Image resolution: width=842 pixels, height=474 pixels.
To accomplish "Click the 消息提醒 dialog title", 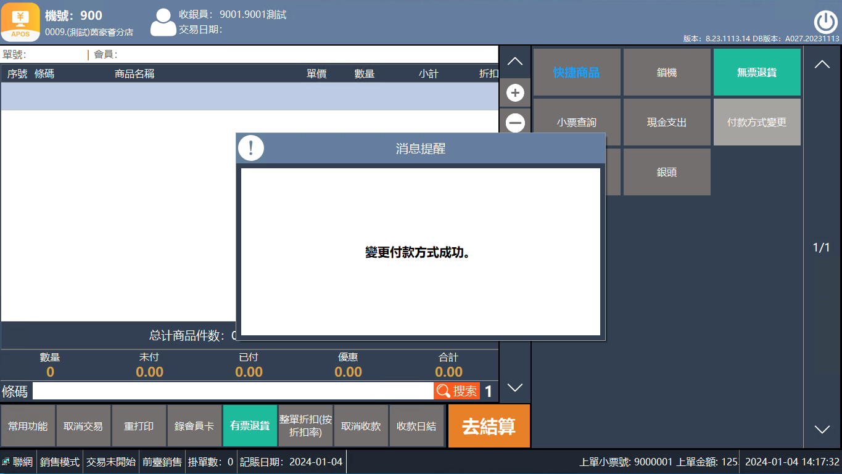I will pyautogui.click(x=421, y=149).
